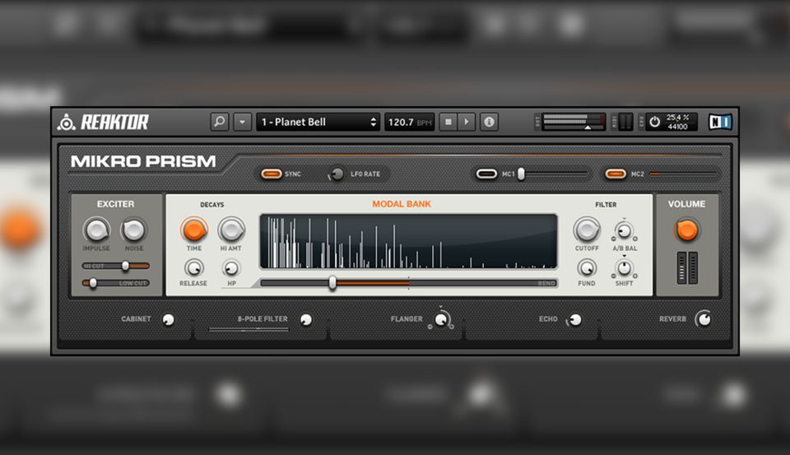Open the Planet Bell preset dropdown
Screen dimensions: 790x455
318,122
